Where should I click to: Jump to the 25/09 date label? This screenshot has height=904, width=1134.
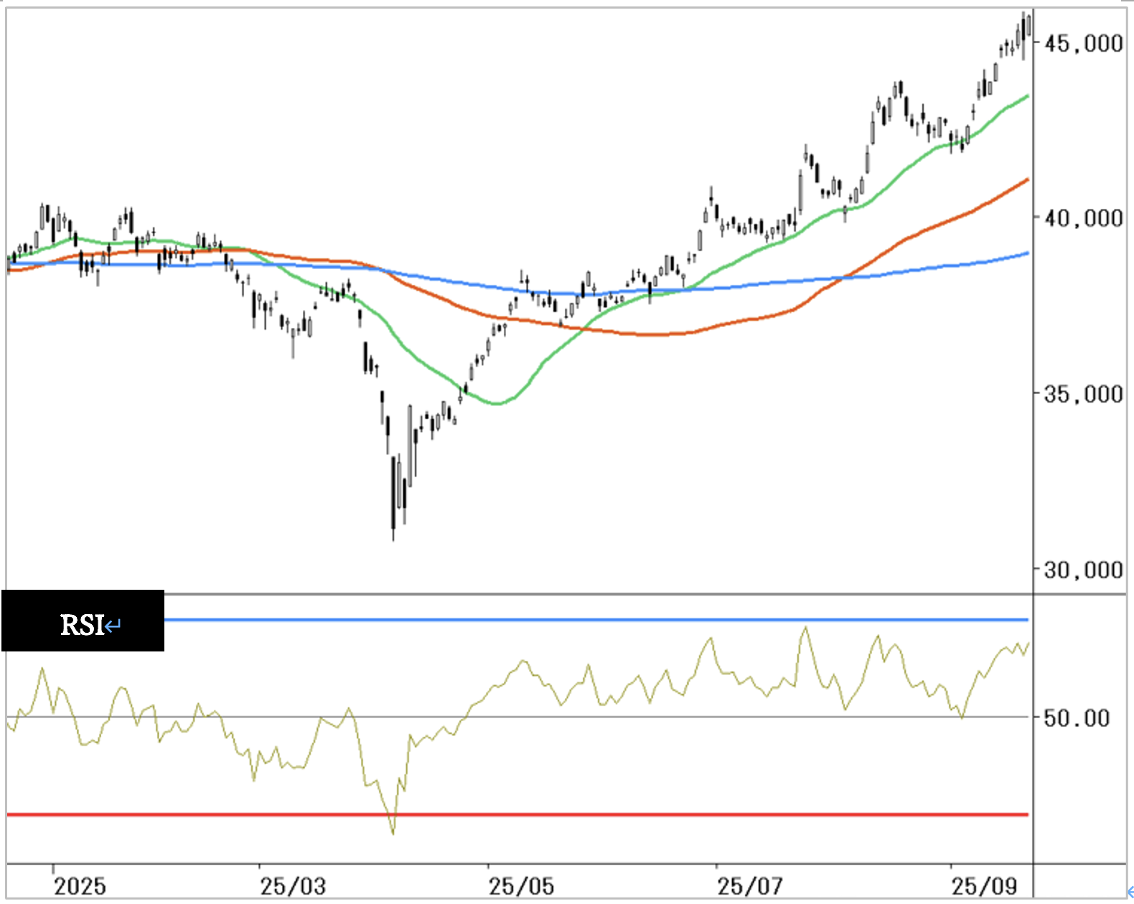click(984, 886)
